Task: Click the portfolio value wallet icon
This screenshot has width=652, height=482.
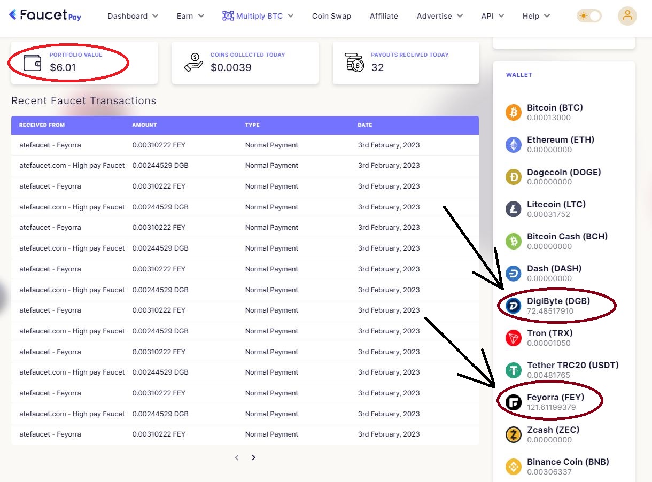Action: (32, 63)
